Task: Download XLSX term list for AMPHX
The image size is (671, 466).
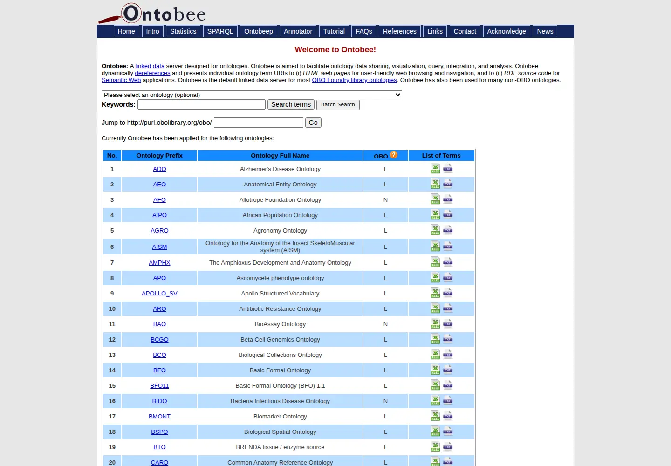Action: pos(435,262)
